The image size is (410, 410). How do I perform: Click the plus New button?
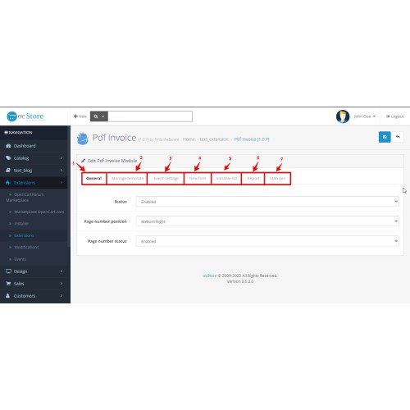(x=80, y=116)
